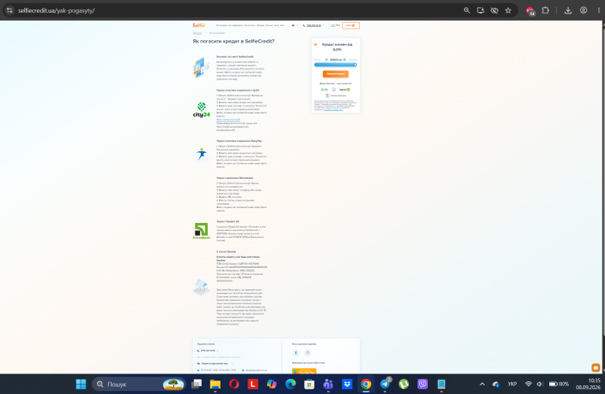The width and height of the screenshot is (605, 394).
Task: Expand the phone number dropdown in header
Action: coord(323,25)
